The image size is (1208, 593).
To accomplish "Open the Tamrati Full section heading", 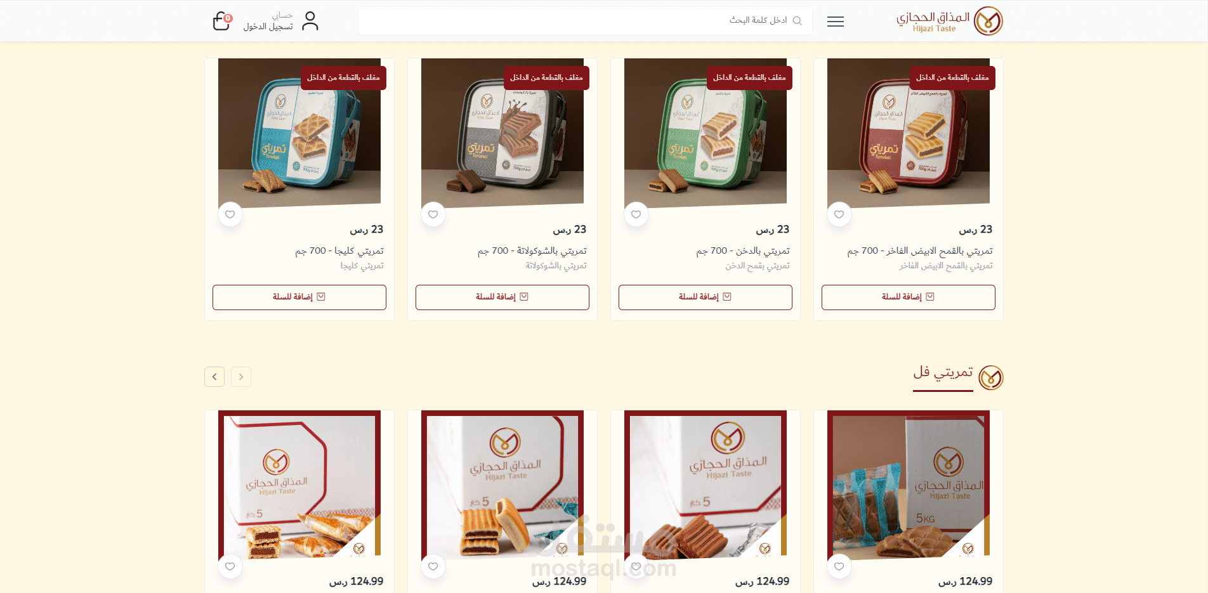I will click(x=943, y=373).
